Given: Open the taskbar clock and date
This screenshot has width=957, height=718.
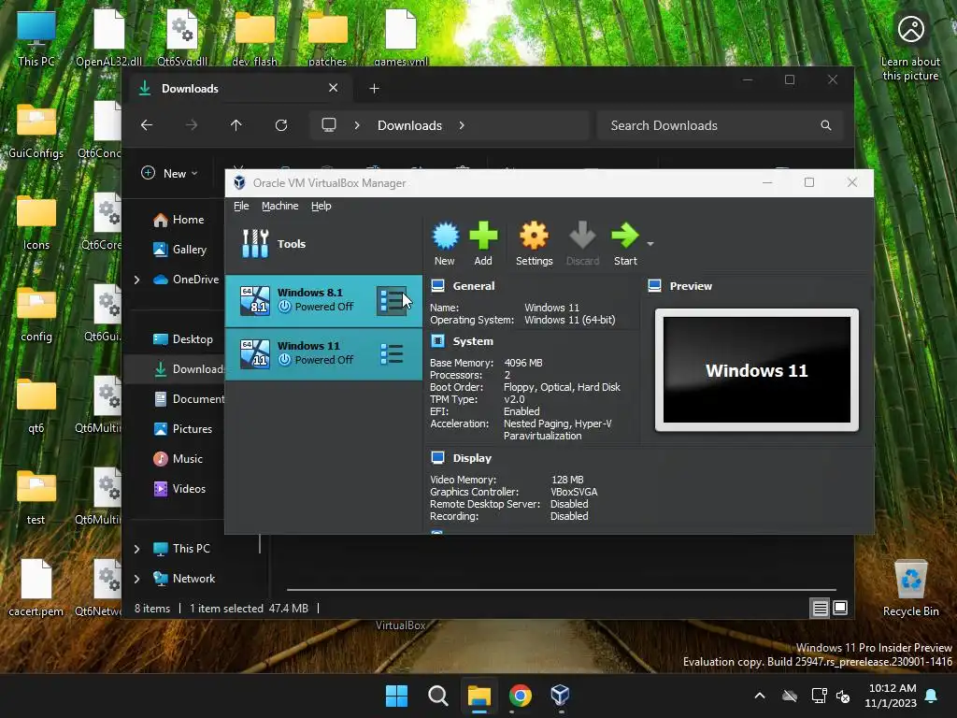Looking at the screenshot, I should (x=892, y=696).
